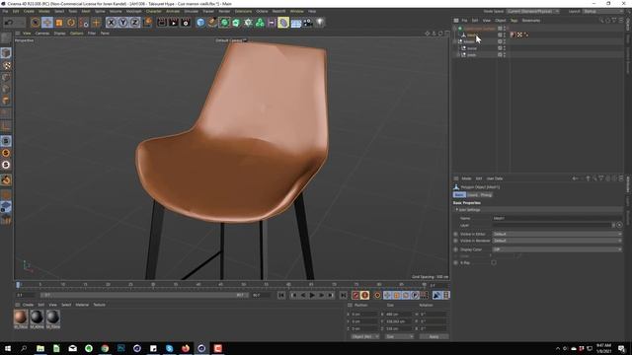Open Windows Start menu

click(x=8, y=348)
